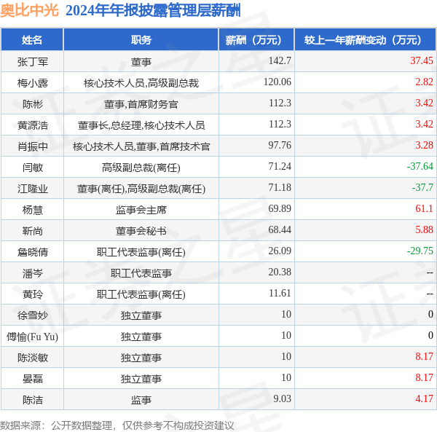Select the name 陈洁
This screenshot has height=432, width=437.
pyautogui.click(x=33, y=400)
